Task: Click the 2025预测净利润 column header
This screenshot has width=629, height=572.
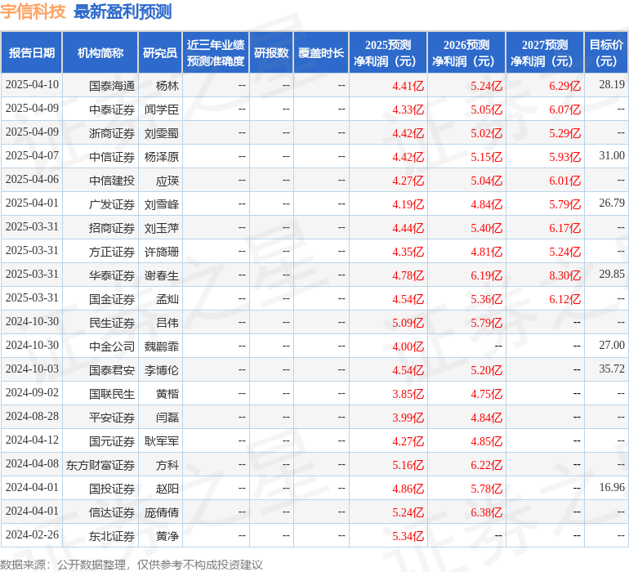Action: point(388,52)
